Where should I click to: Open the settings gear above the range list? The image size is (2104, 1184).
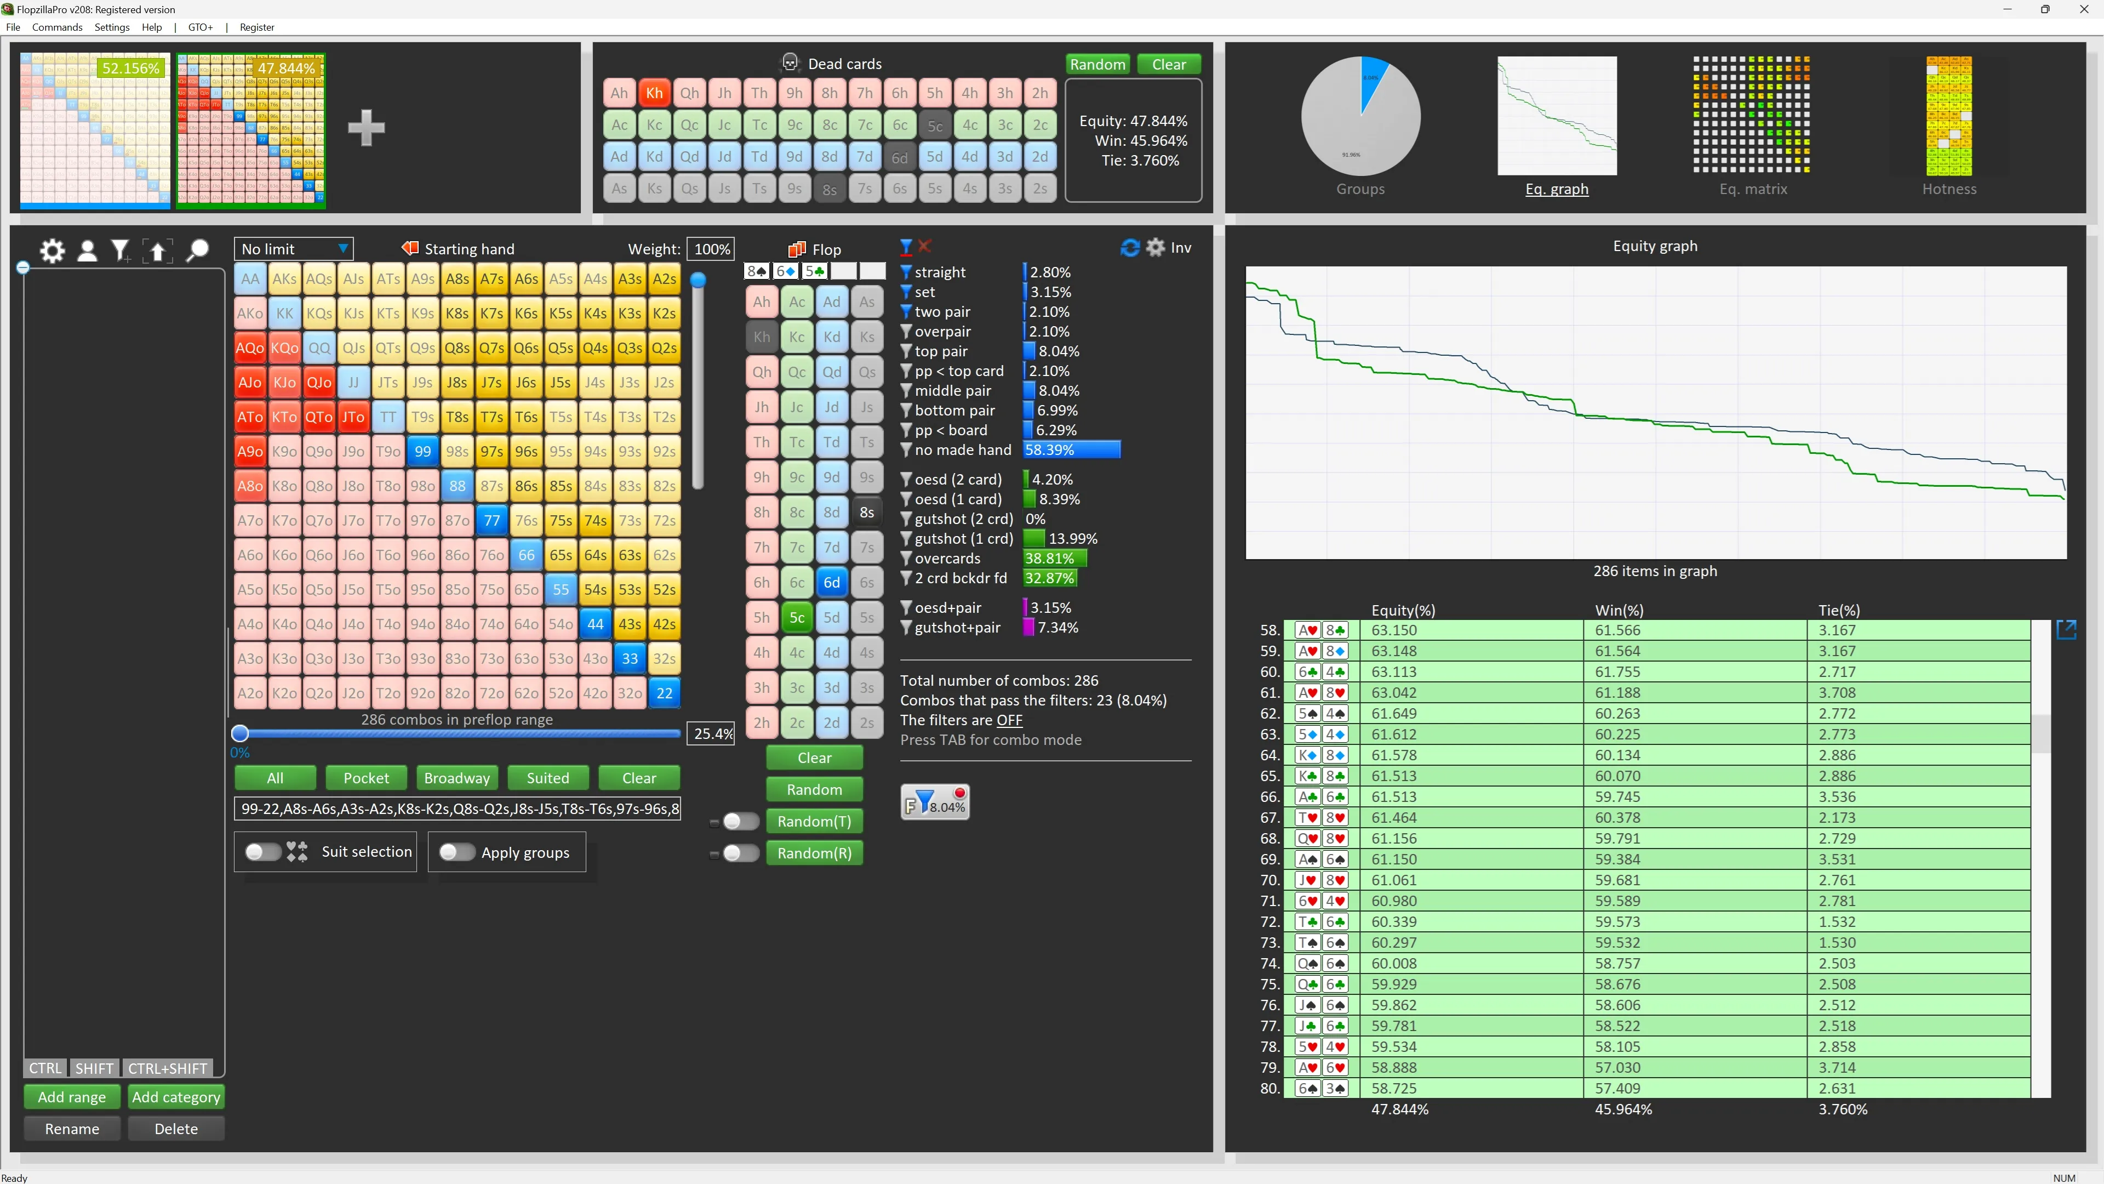click(52, 250)
